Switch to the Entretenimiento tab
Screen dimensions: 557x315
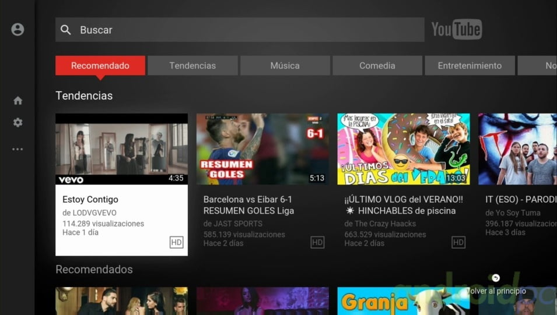click(x=470, y=66)
